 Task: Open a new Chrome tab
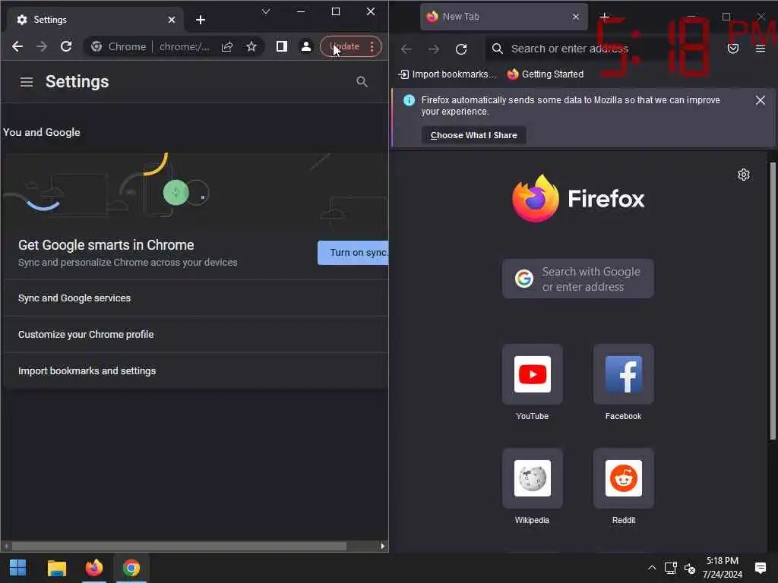(201, 20)
